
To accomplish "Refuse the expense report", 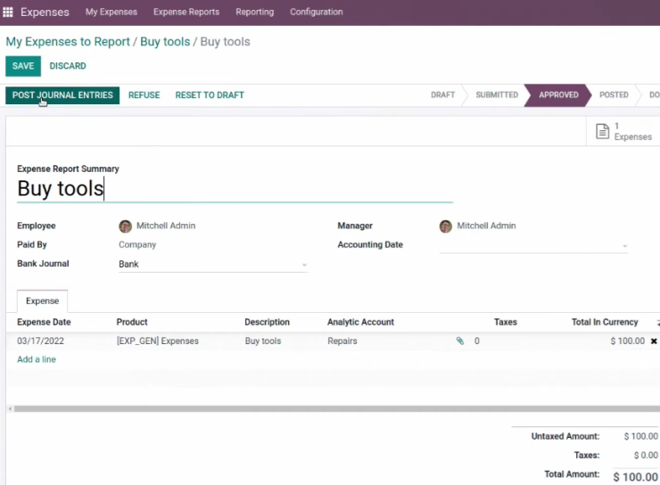I will click(x=144, y=95).
